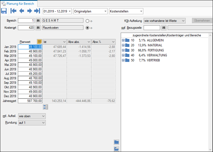Click the ggf. Bezugszeile input field
The image size is (213, 152).
pos(152,28)
